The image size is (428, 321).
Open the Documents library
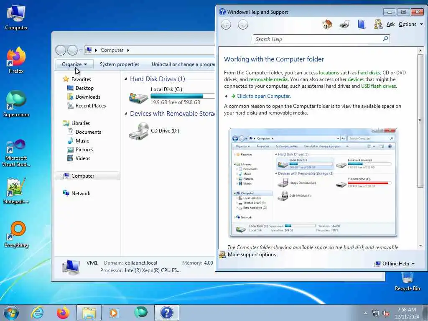click(x=88, y=132)
